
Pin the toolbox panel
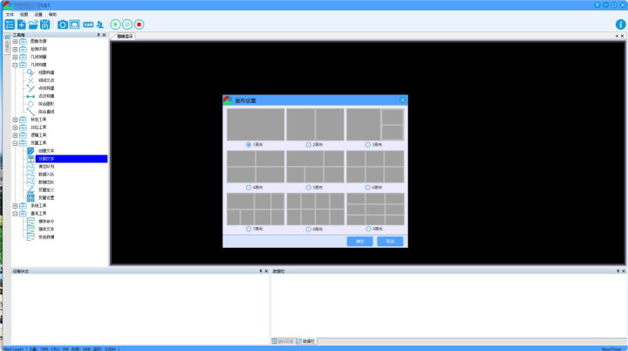(99, 35)
